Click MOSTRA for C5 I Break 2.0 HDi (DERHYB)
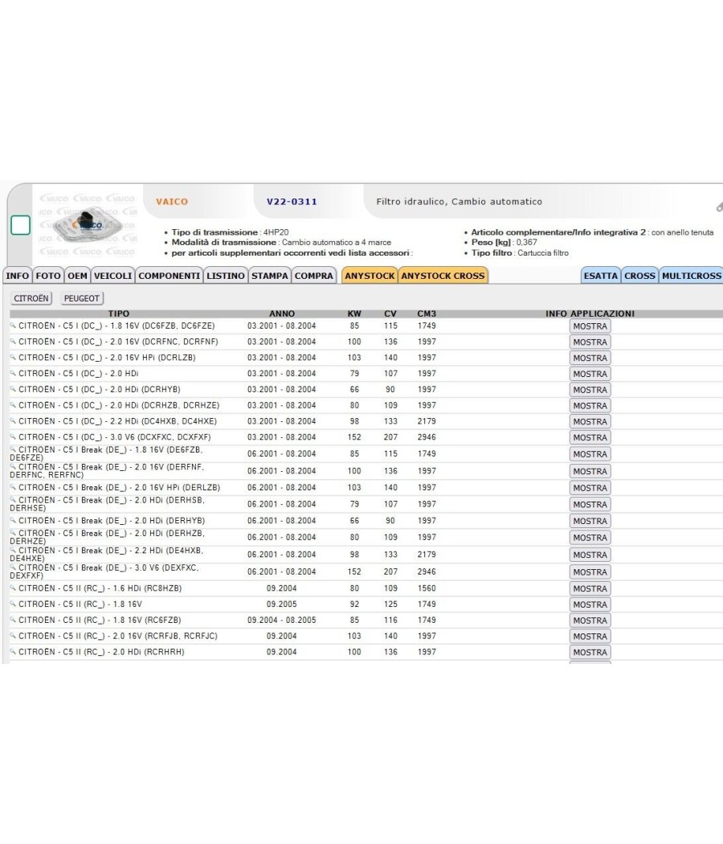Screen dimensions: 723x844 pos(590,521)
